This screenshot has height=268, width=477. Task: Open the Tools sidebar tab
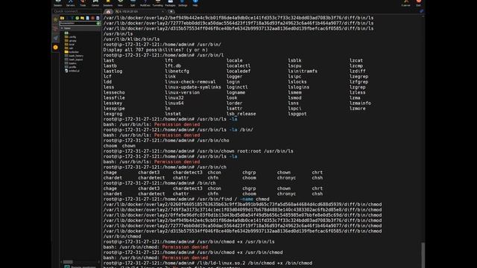[x=55, y=29]
